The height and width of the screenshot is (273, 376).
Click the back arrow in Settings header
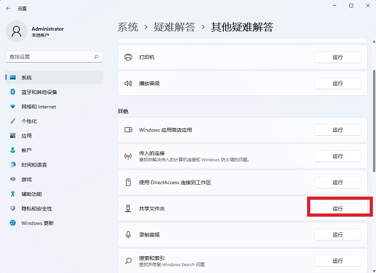click(x=8, y=8)
